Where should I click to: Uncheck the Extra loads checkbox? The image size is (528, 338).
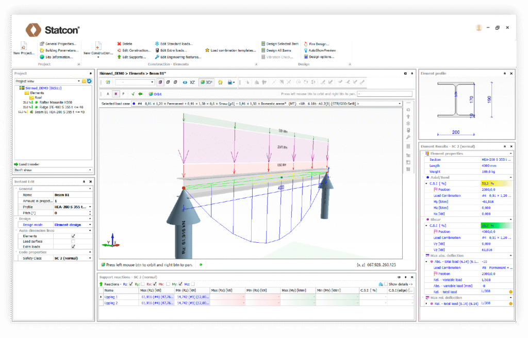[x=73, y=246]
